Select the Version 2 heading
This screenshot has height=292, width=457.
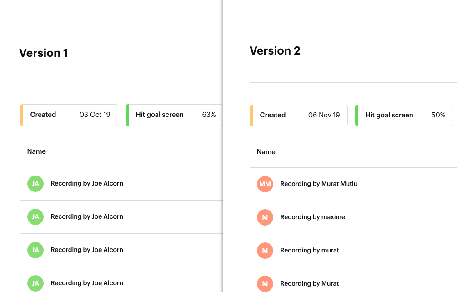[x=275, y=50]
